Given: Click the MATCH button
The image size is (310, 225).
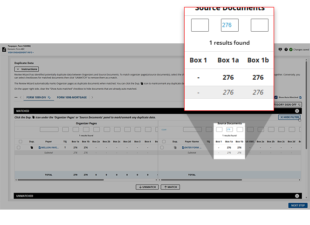Looking at the screenshot, I should (170, 187).
